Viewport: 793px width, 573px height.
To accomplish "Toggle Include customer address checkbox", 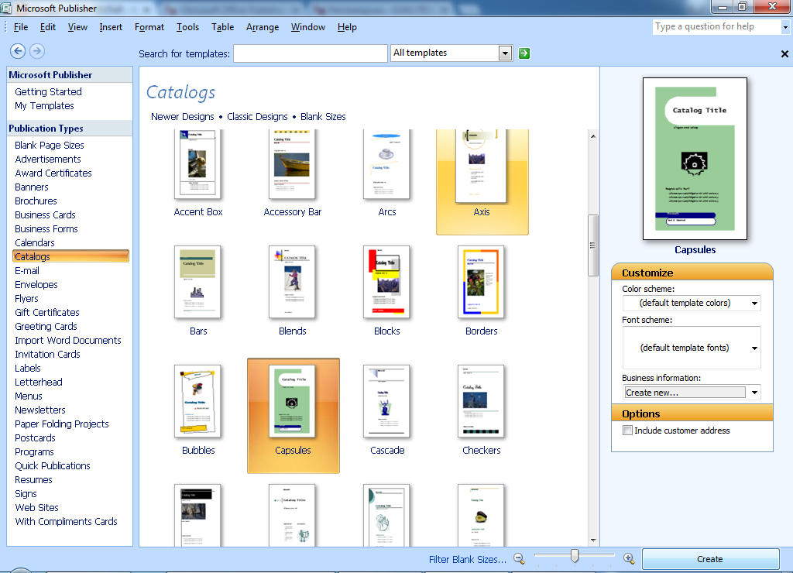I will coord(627,431).
